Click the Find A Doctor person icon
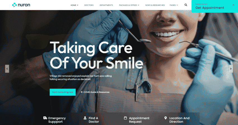 coord(85,118)
